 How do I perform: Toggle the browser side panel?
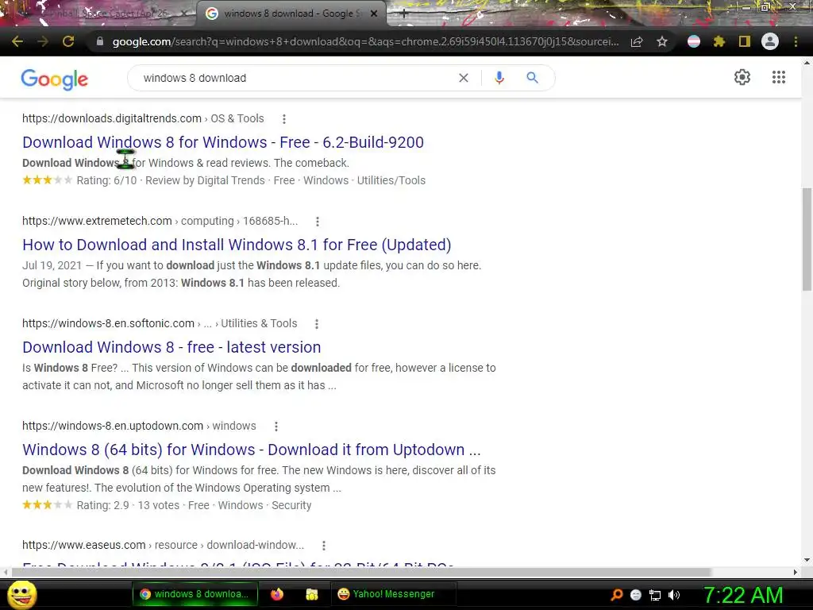click(745, 41)
